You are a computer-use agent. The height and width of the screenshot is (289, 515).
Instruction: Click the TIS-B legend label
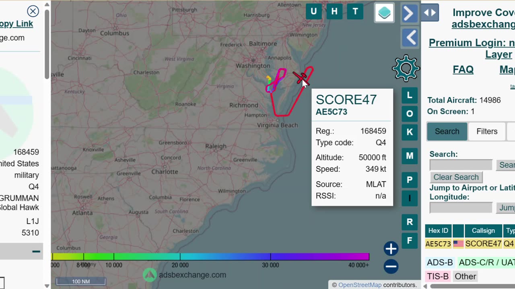pos(438,276)
